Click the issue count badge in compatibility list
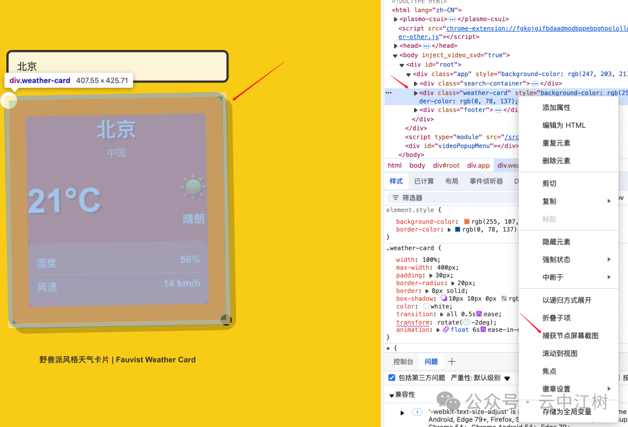This screenshot has width=628, height=427. (x=417, y=412)
